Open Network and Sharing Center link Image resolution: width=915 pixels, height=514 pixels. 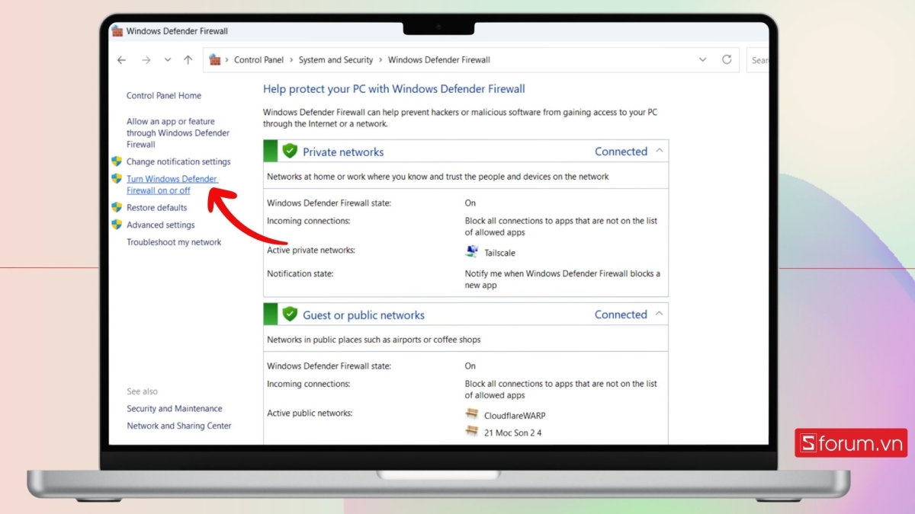179,426
